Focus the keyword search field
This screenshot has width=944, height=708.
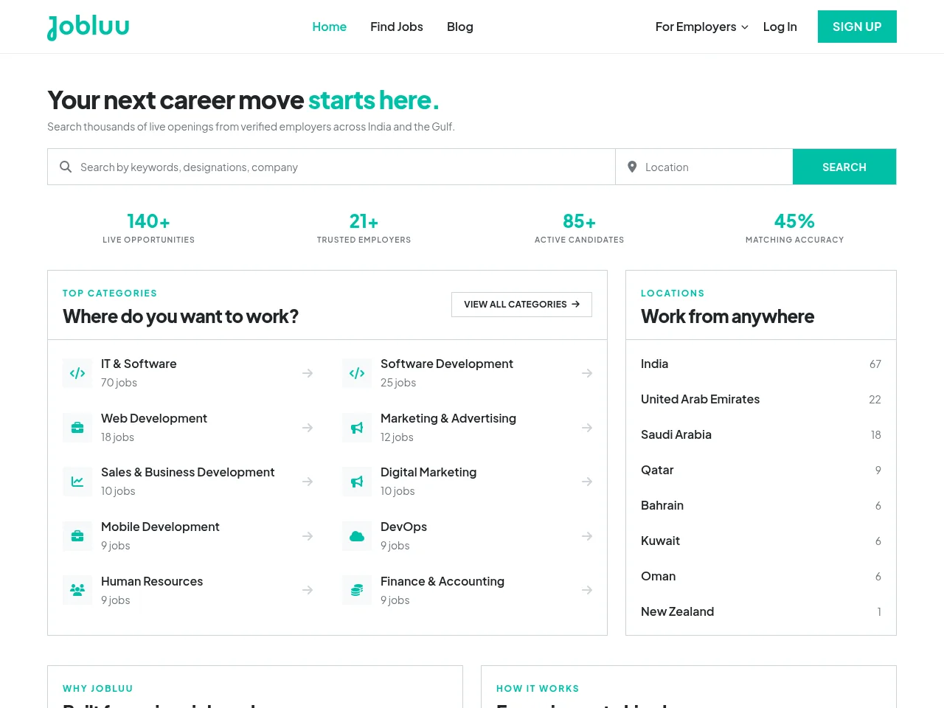[x=332, y=167]
